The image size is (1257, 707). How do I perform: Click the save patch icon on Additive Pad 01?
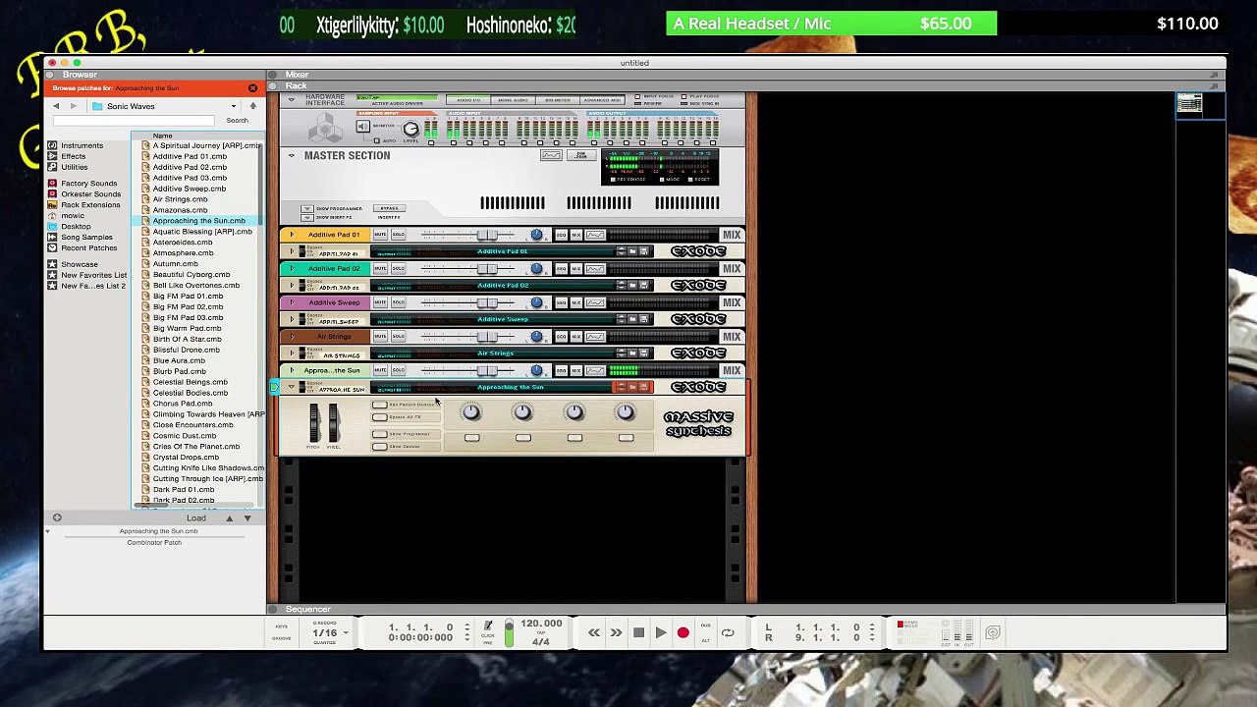pyautogui.click(x=643, y=251)
